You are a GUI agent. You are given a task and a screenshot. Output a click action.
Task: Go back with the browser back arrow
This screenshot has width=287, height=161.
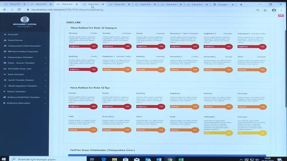click(4, 10)
